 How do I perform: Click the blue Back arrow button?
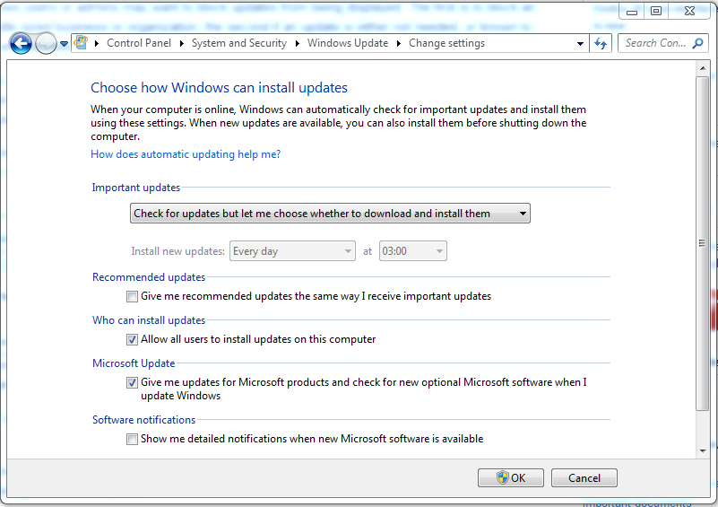tap(21, 44)
